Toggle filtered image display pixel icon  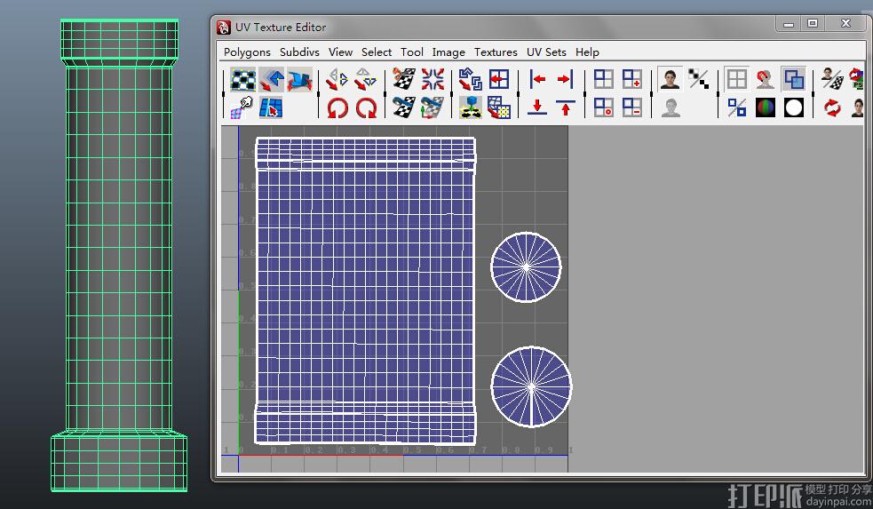[x=698, y=80]
